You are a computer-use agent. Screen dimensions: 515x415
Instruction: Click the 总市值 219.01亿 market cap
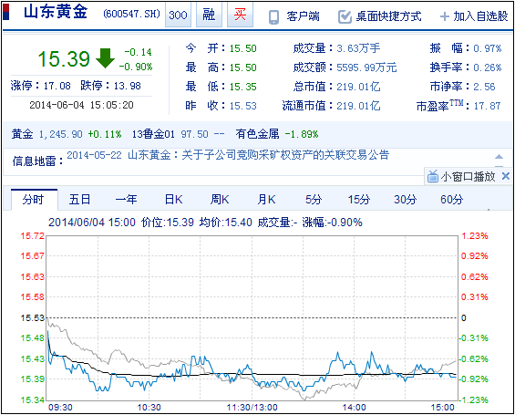point(358,87)
